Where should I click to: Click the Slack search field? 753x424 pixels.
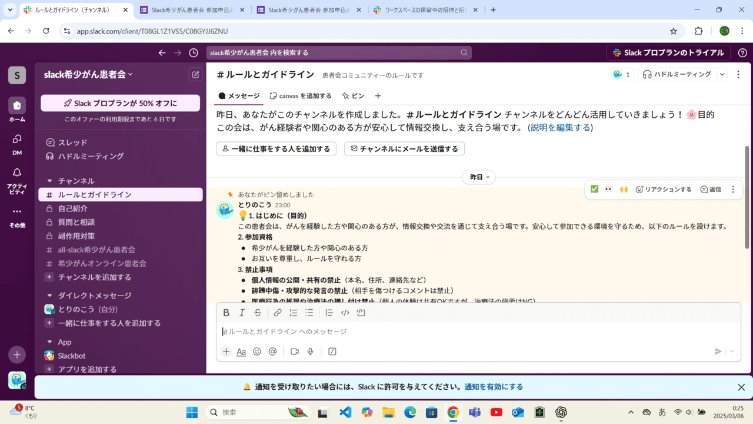(x=339, y=53)
